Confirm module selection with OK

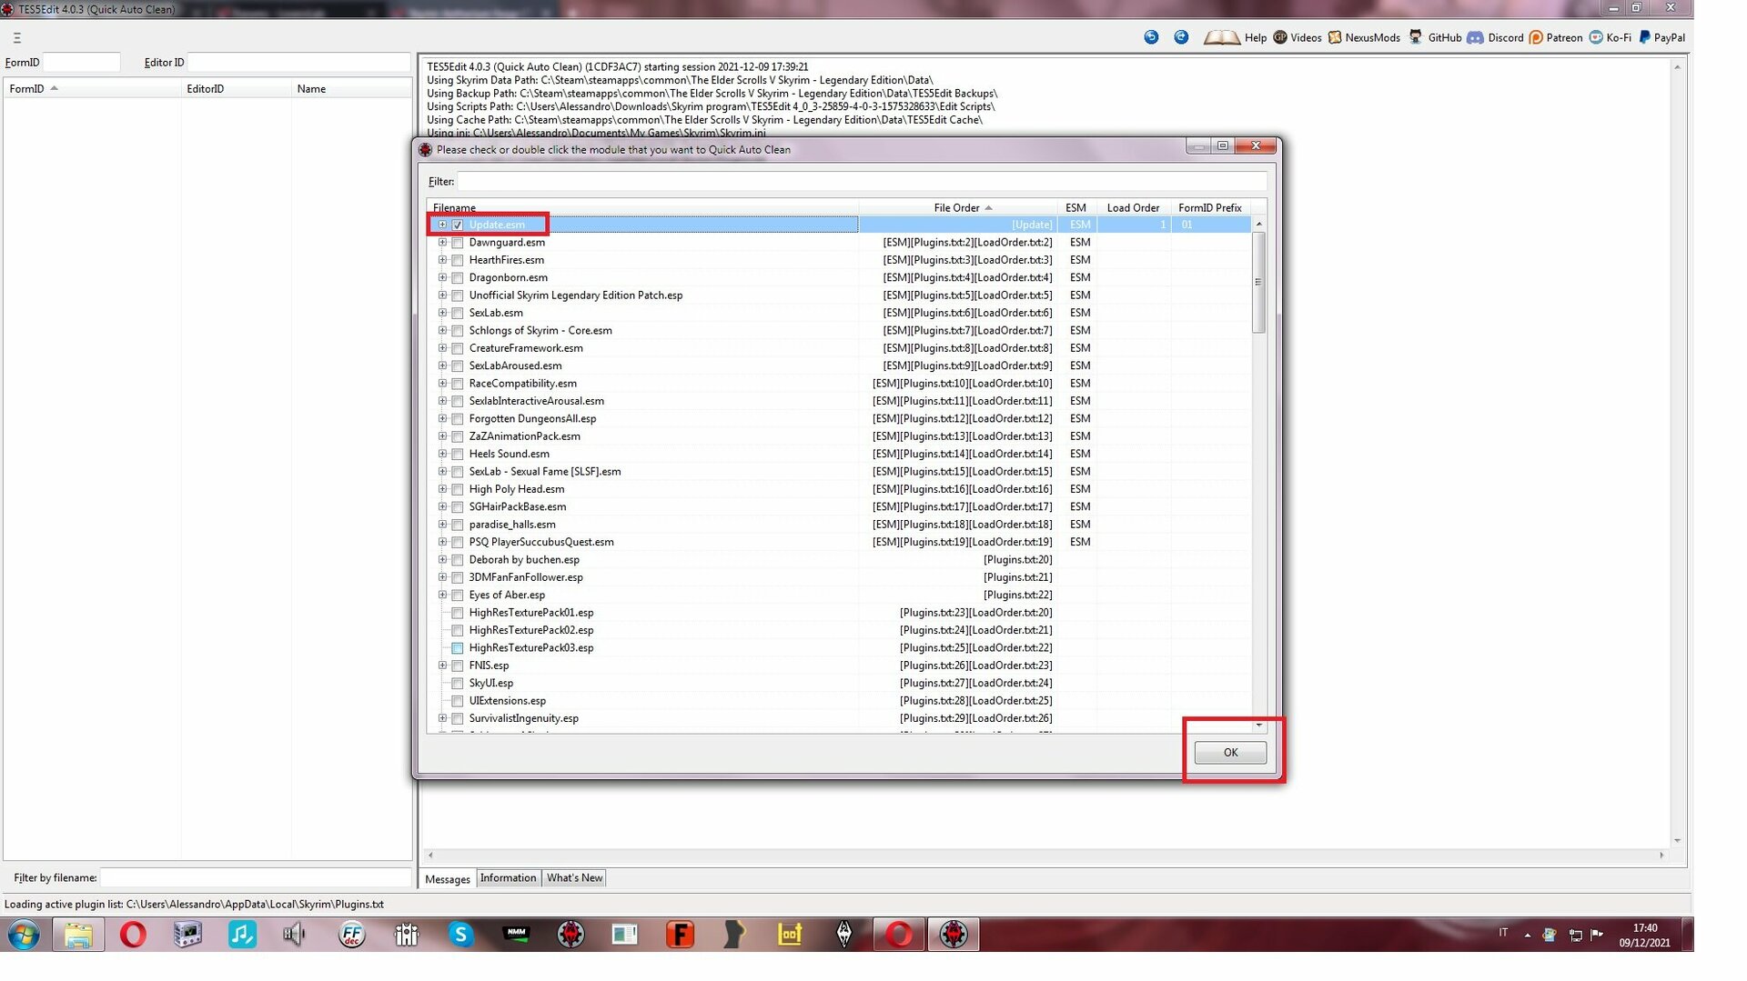coord(1230,753)
